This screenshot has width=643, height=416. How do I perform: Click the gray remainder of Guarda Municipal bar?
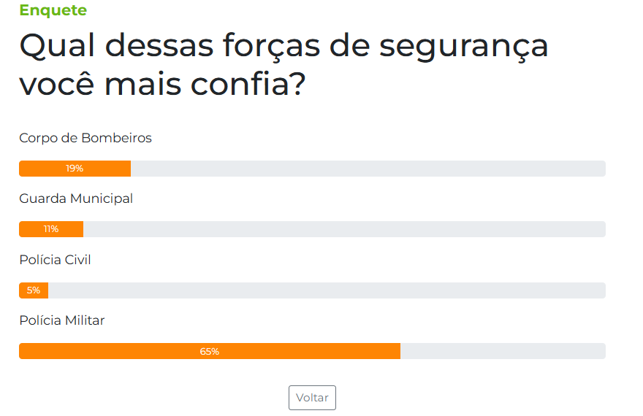point(344,229)
